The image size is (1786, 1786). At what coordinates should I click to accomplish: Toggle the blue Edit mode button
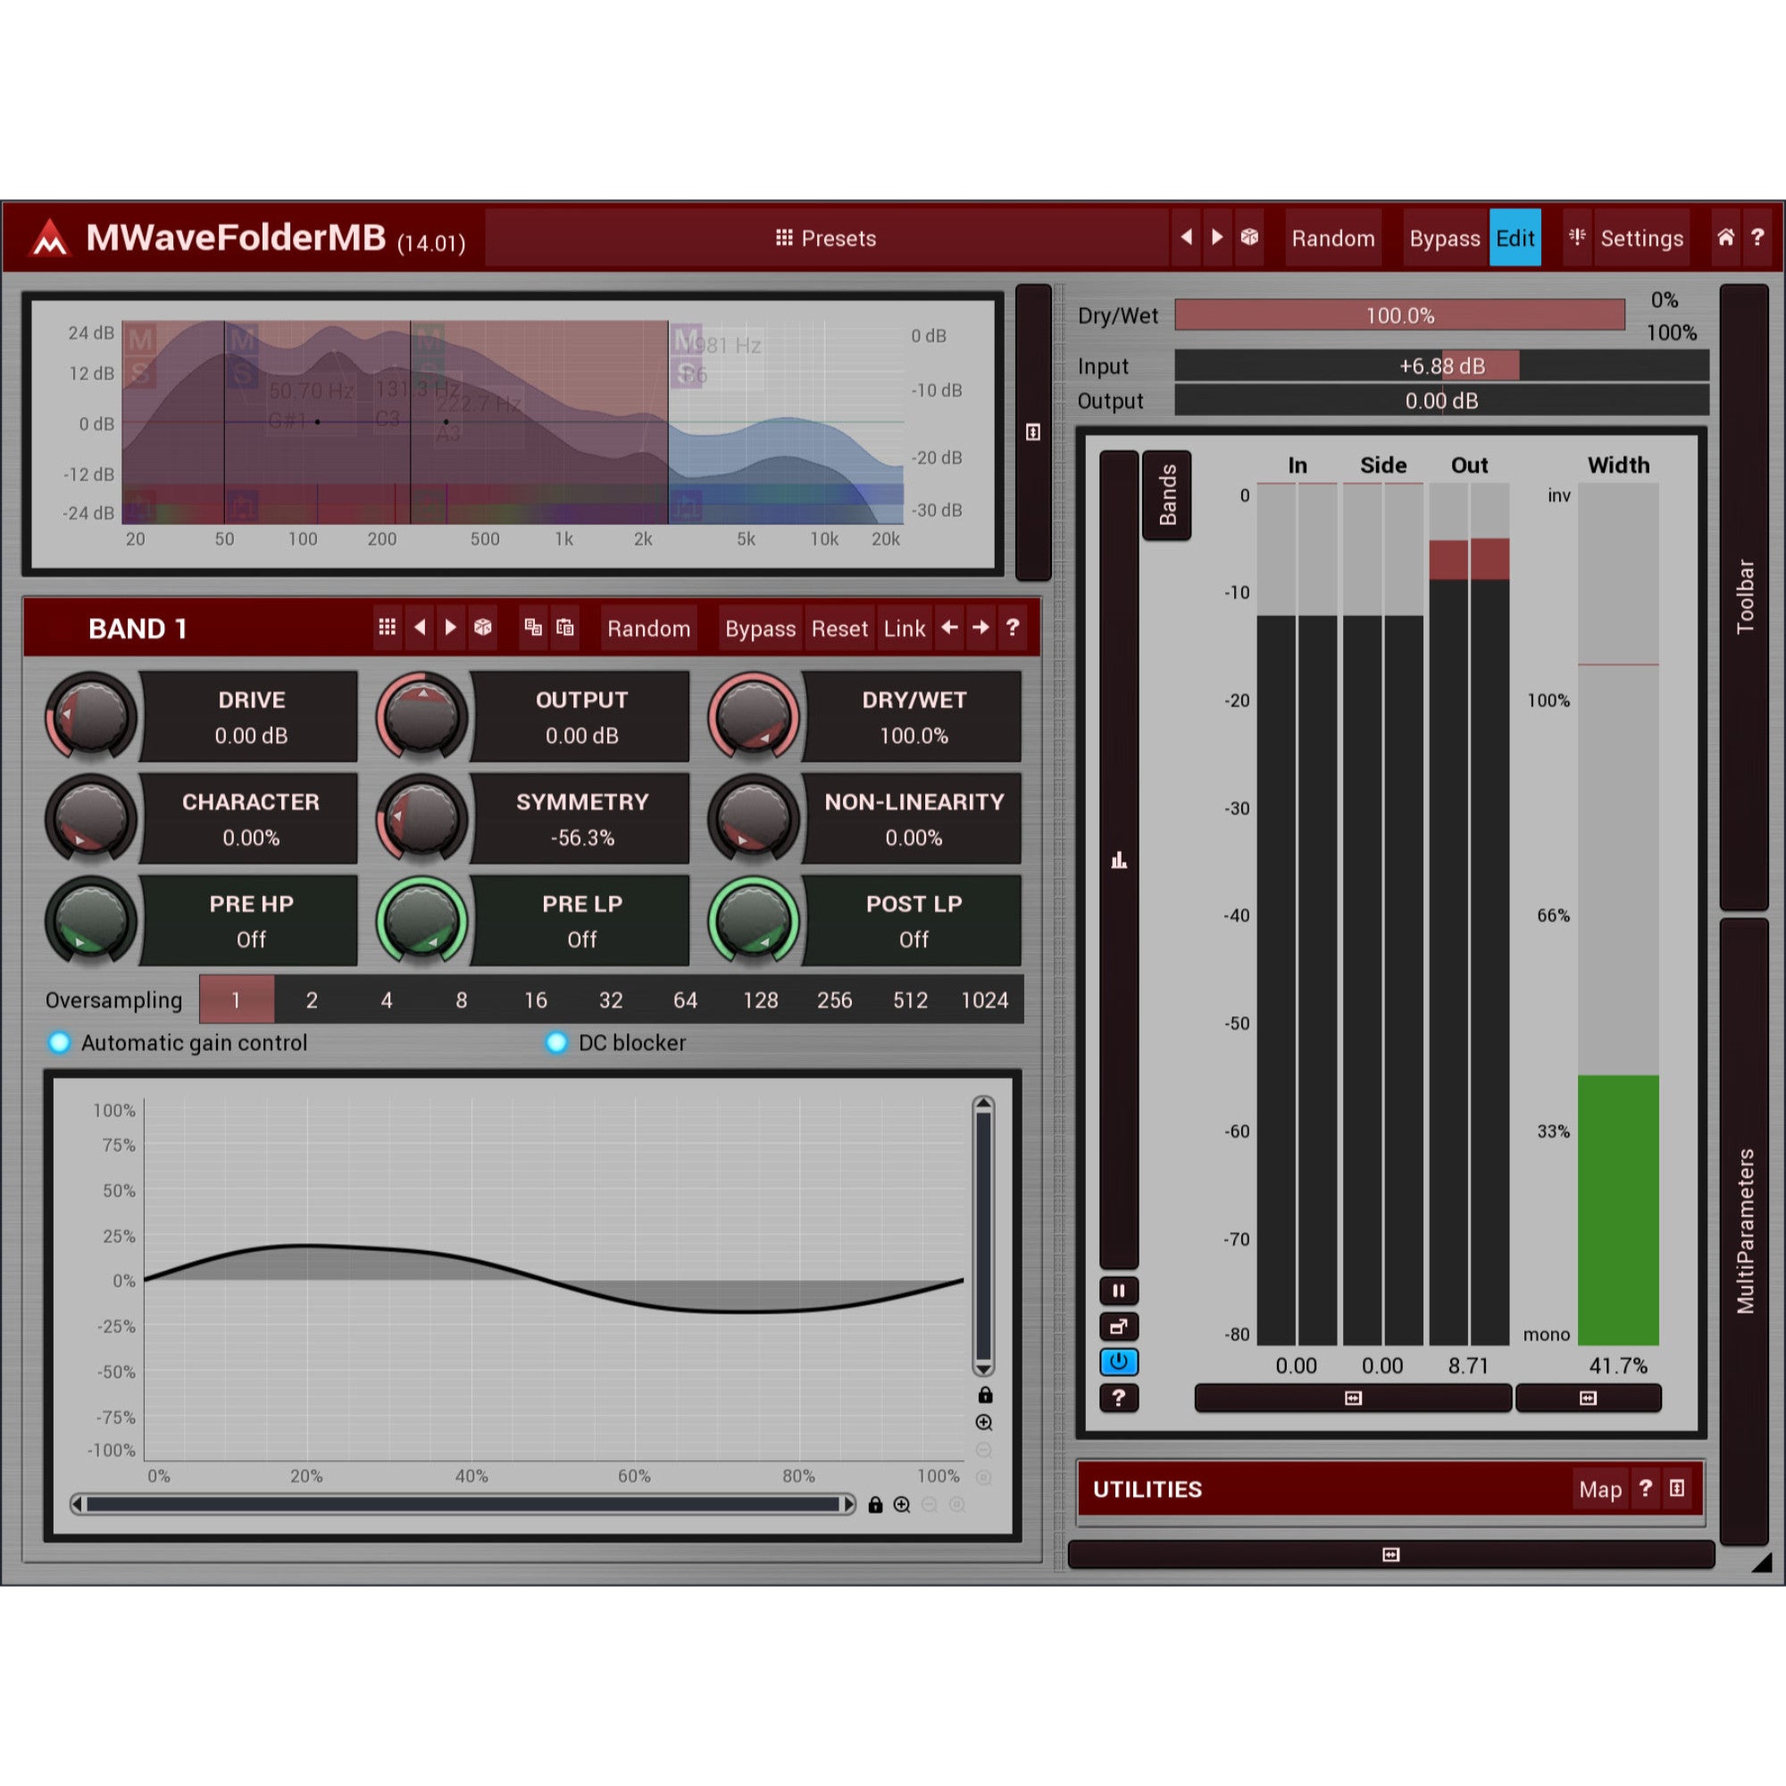1515,238
